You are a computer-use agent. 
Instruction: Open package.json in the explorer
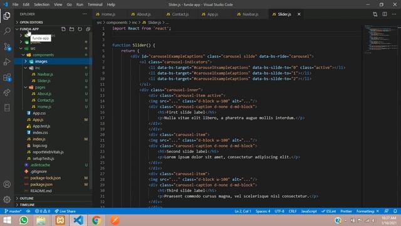pyautogui.click(x=41, y=184)
